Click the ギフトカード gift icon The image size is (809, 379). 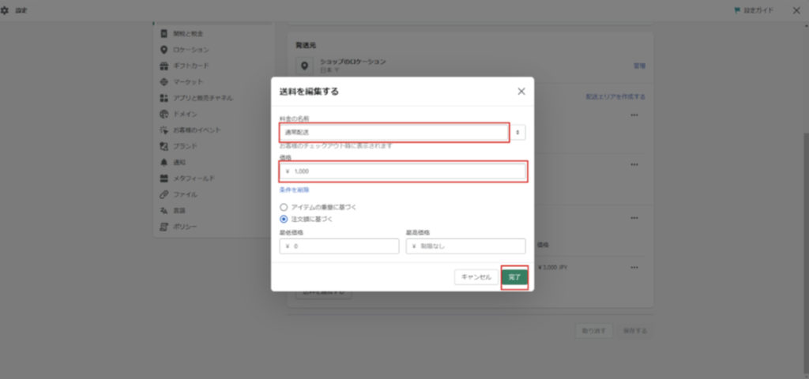(164, 66)
